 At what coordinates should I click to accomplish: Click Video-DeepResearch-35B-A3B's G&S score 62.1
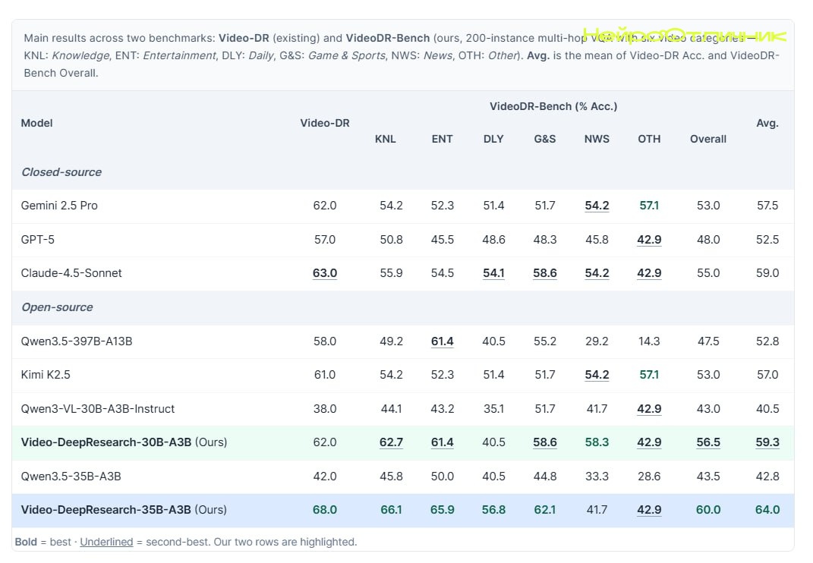click(545, 510)
